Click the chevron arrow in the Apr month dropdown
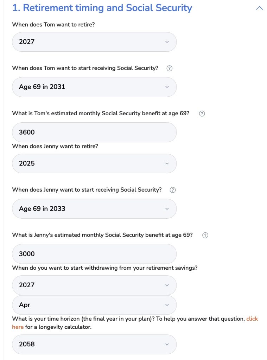Viewport: 267px width, 360px height. coord(167,305)
